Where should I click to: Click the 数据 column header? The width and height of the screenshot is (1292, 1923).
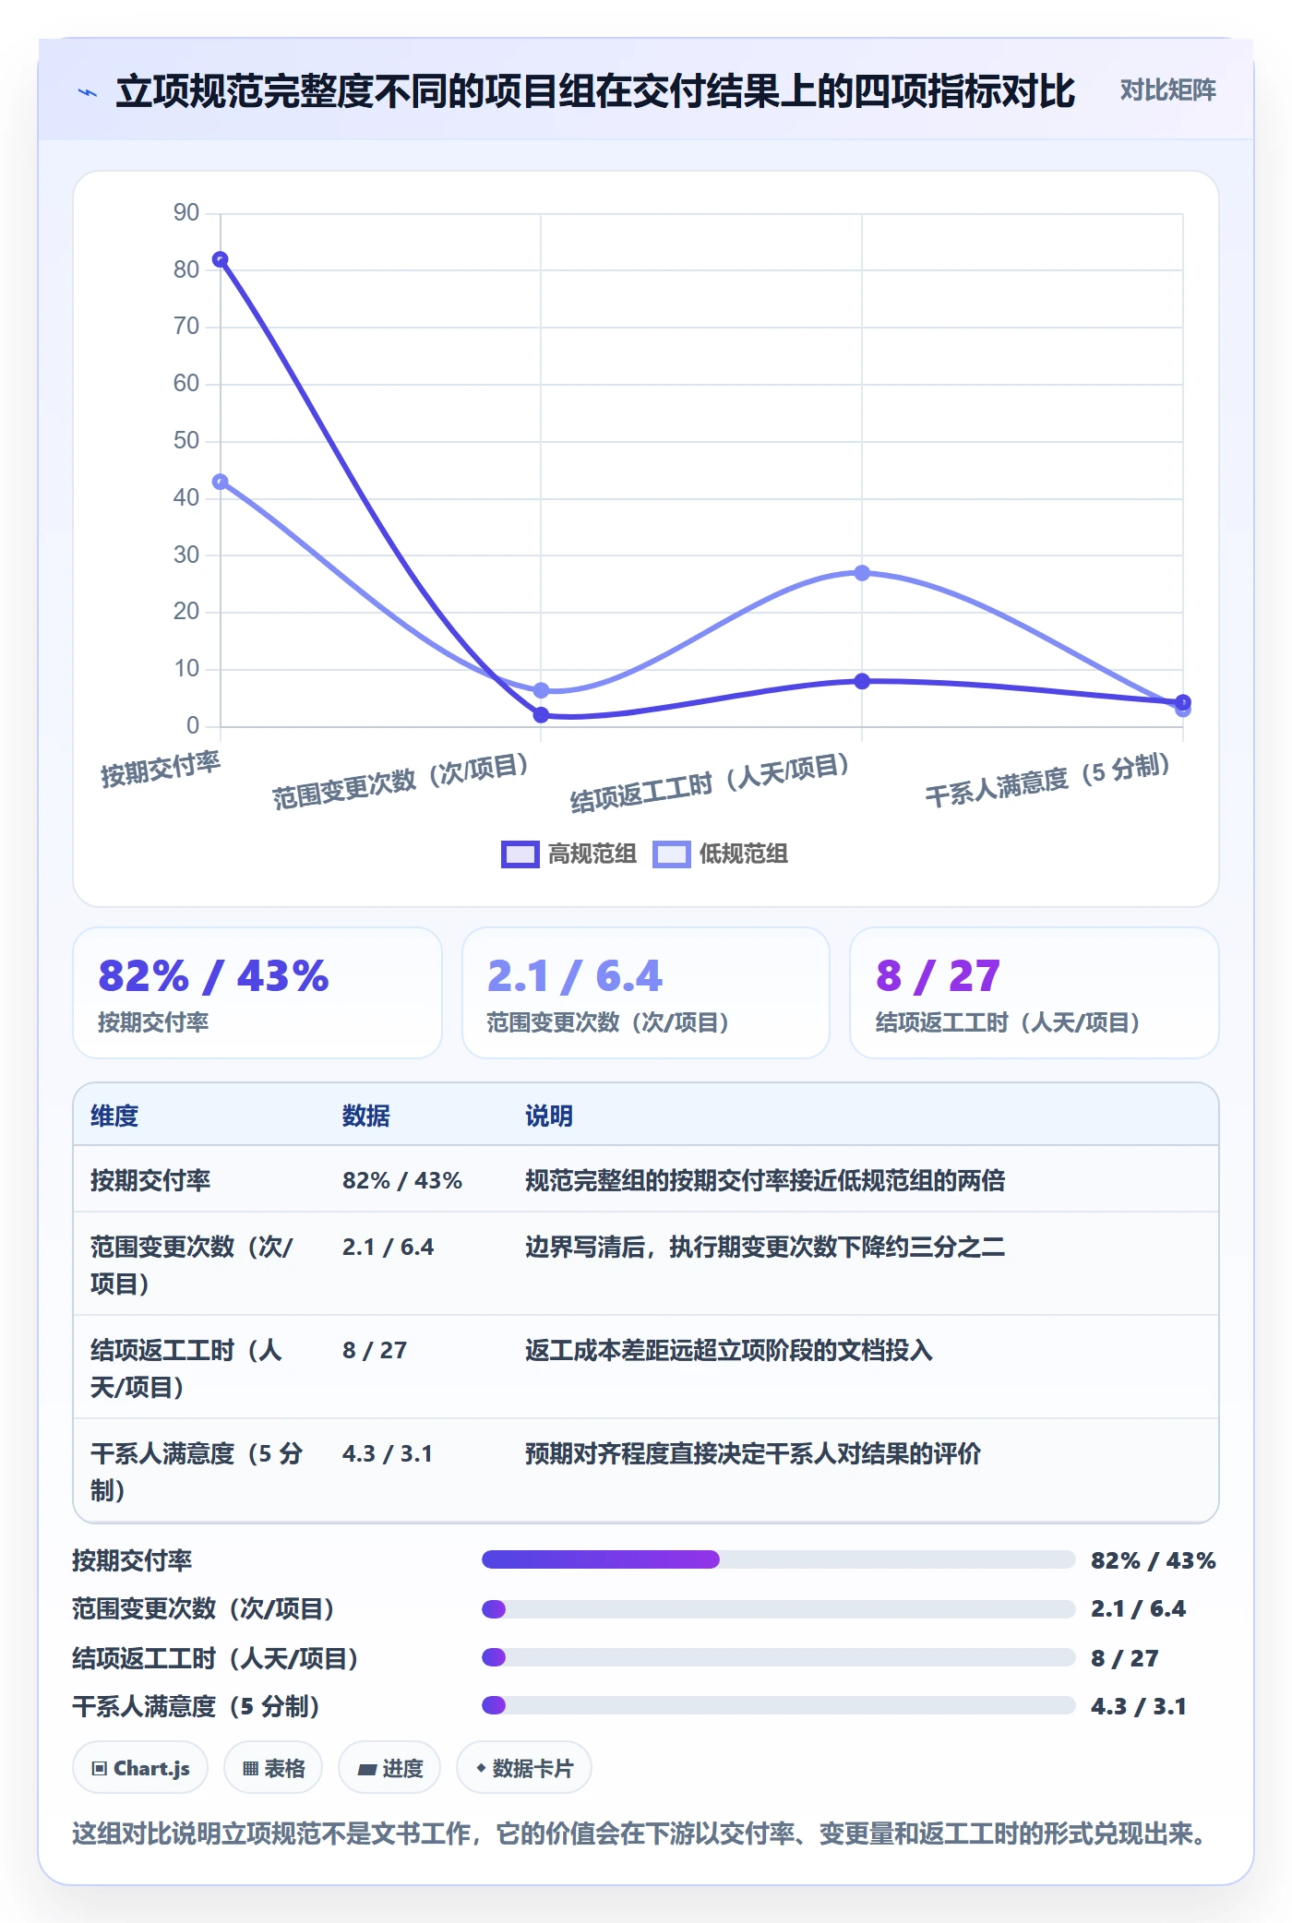[366, 1116]
